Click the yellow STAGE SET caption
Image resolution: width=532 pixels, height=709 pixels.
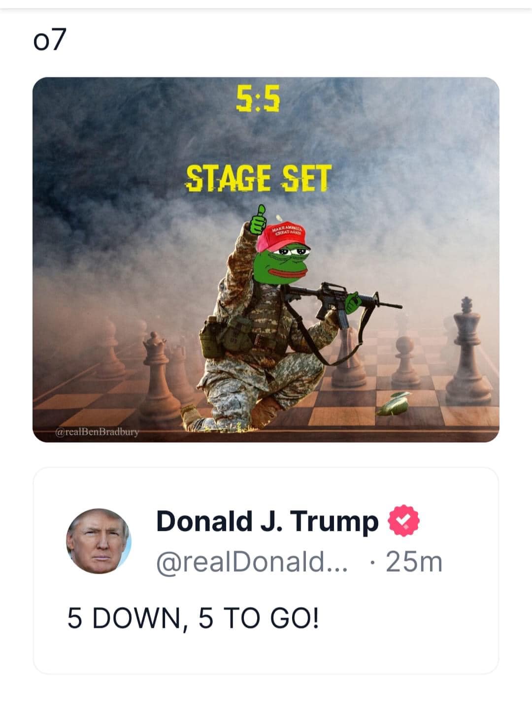click(259, 178)
